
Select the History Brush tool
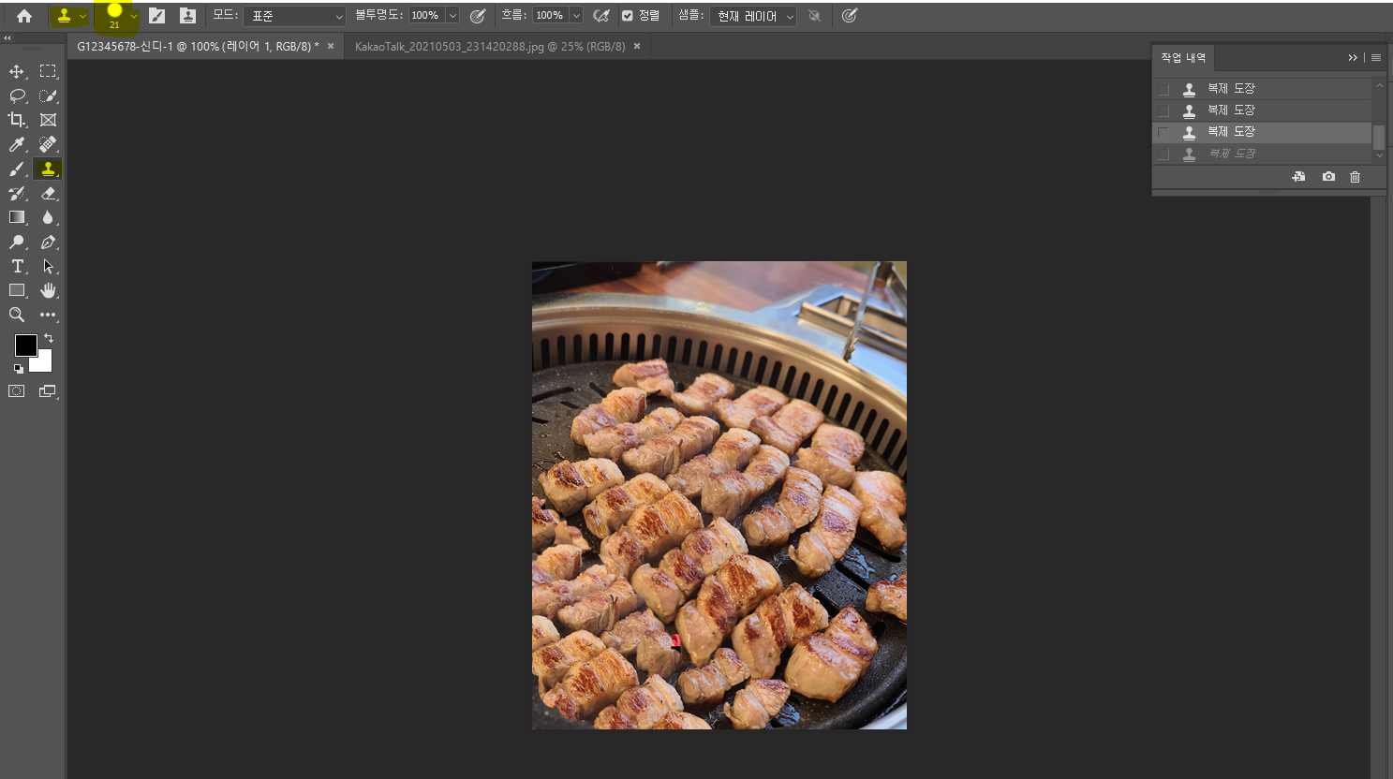(x=17, y=193)
